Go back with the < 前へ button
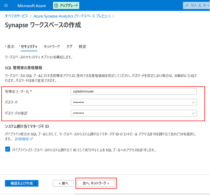210x195 pixels. pyautogui.click(x=63, y=183)
